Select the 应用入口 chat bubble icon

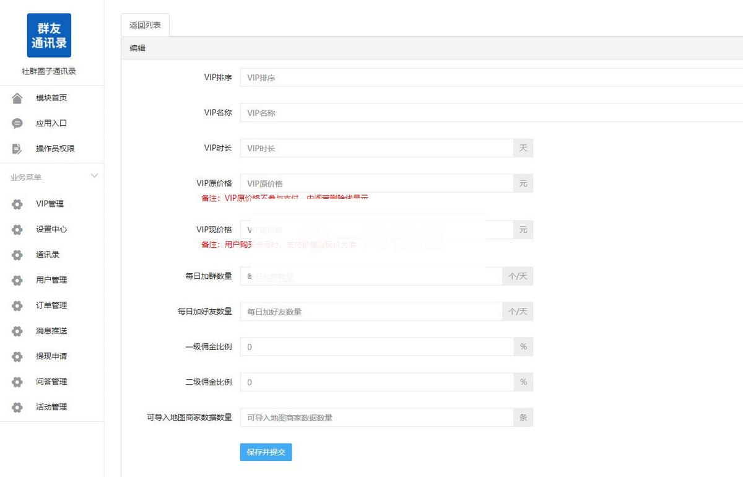[x=17, y=123]
